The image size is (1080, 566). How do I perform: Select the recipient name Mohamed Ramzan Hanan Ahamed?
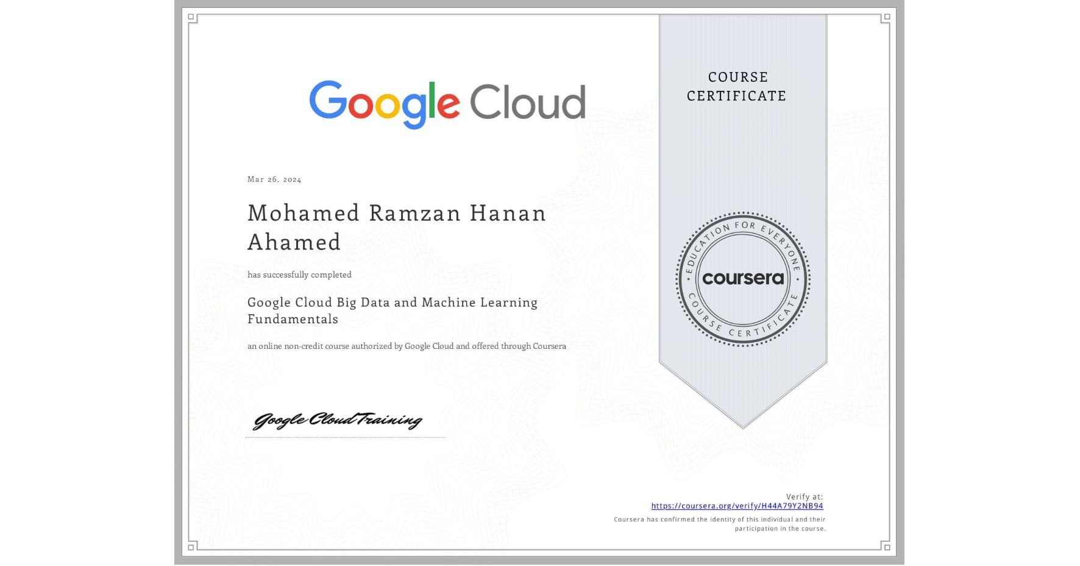coord(396,227)
